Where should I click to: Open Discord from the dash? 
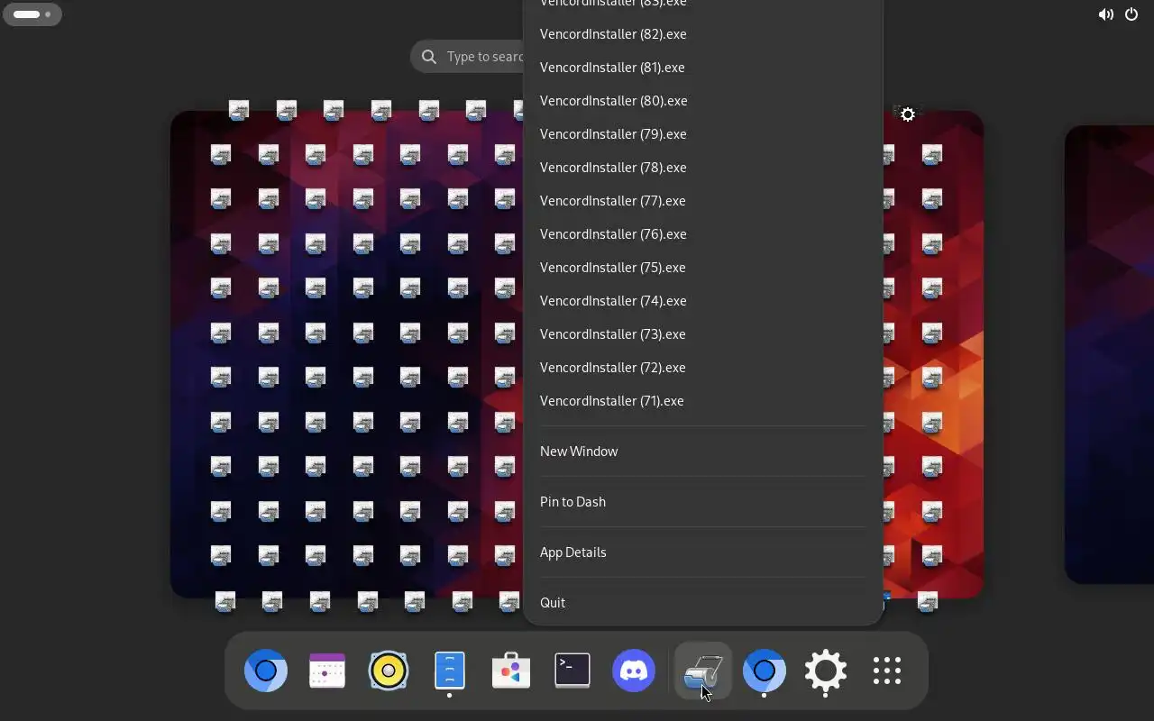[x=634, y=671]
